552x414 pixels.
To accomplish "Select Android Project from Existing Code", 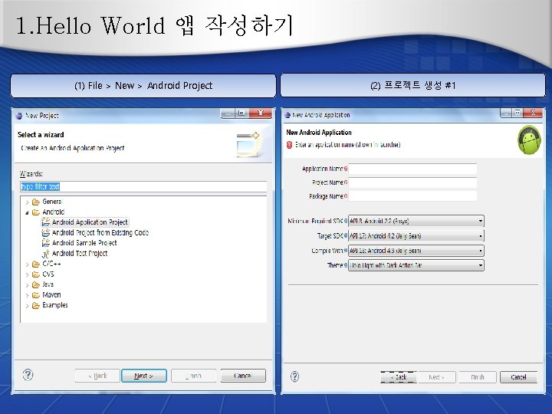I will pos(100,233).
